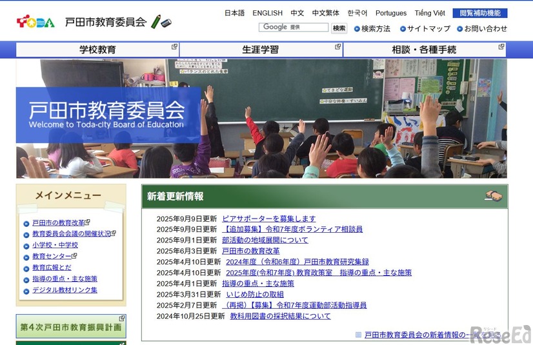Switch language to 한국어

click(x=357, y=14)
